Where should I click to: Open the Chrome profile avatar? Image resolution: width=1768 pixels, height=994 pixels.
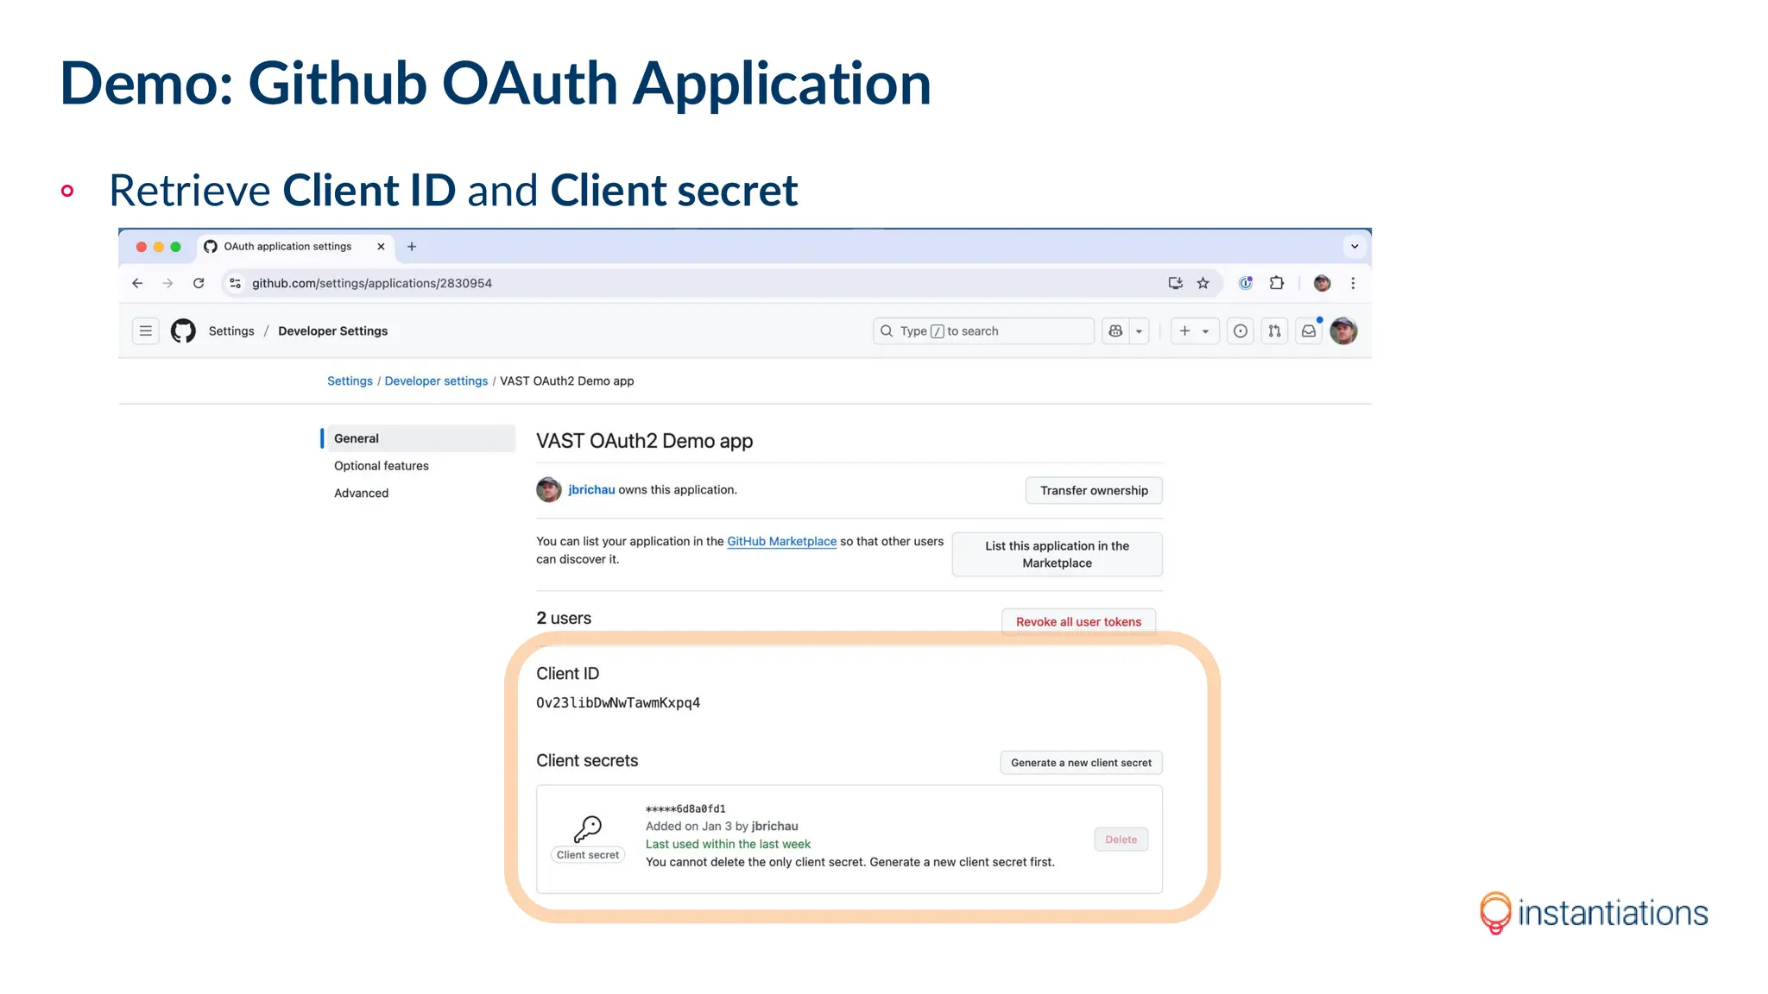point(1322,283)
